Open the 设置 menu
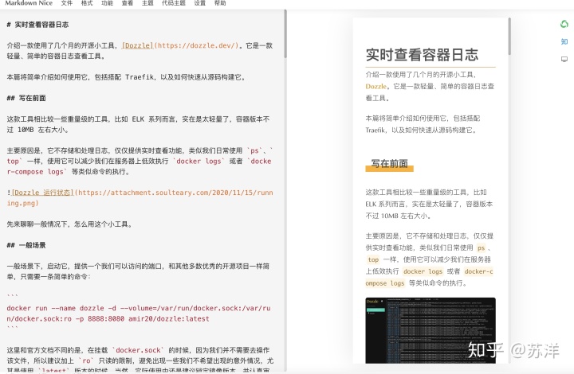 coord(200,3)
